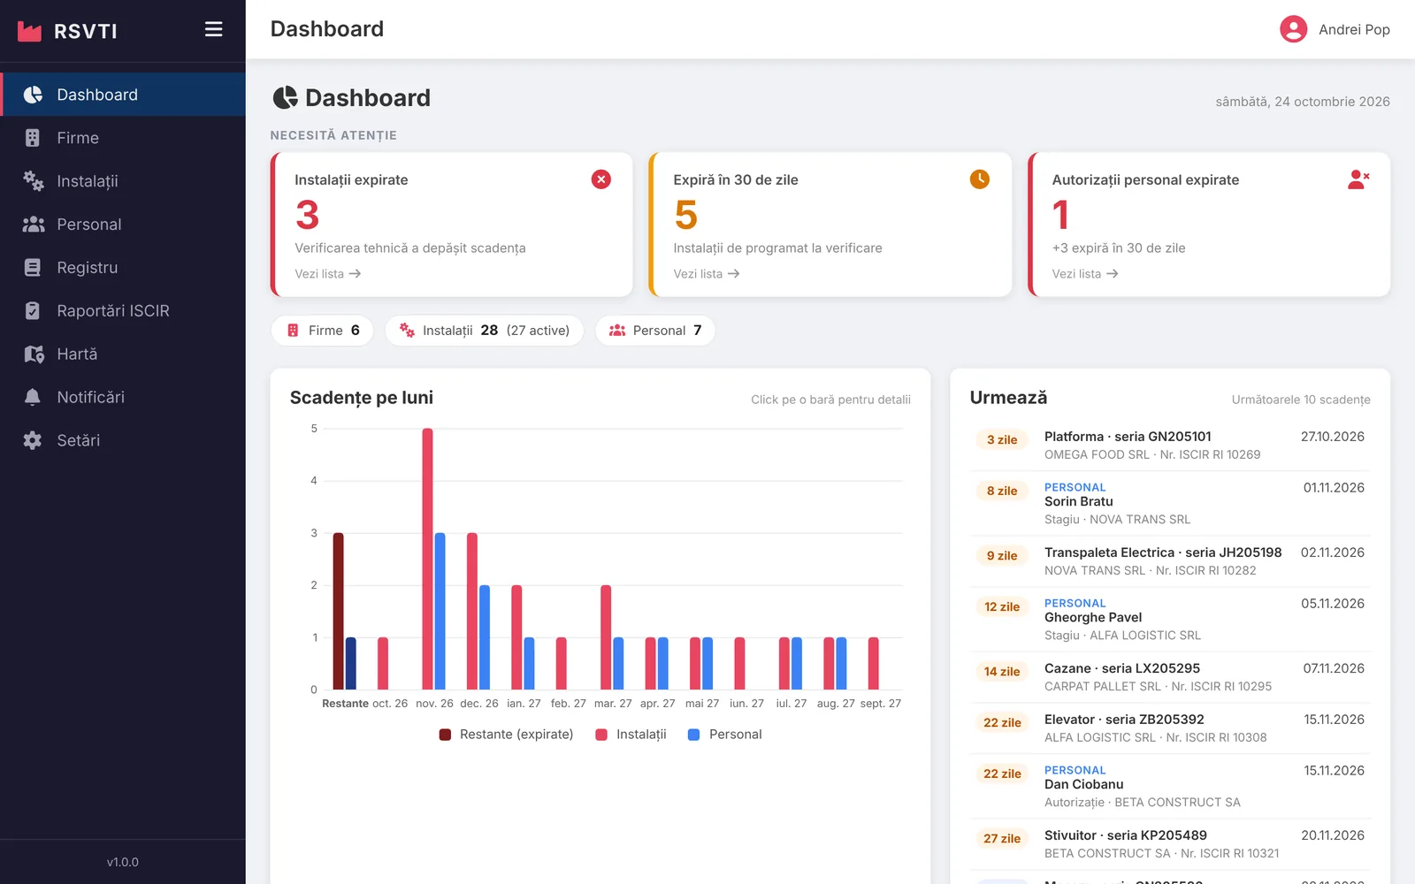Click the Dashboard pie chart sidebar icon
The width and height of the screenshot is (1415, 884).
click(33, 95)
